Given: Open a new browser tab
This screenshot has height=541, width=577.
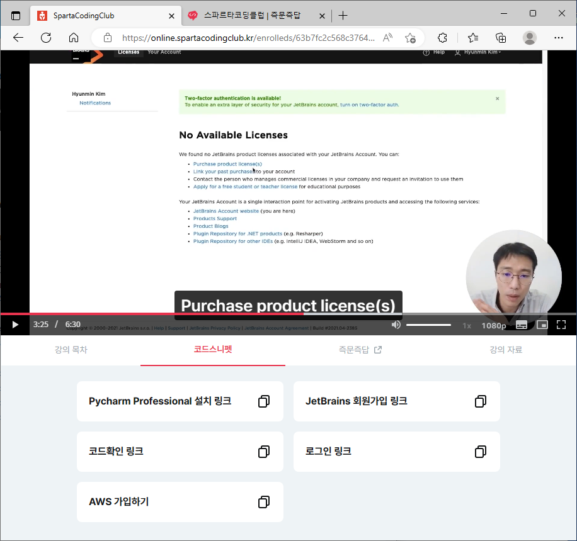Looking at the screenshot, I should [343, 16].
